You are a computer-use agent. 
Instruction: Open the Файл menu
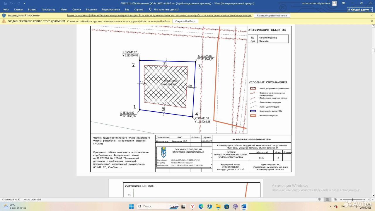(6, 9)
